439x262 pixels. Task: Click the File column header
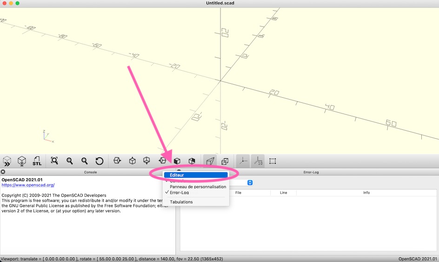point(238,193)
